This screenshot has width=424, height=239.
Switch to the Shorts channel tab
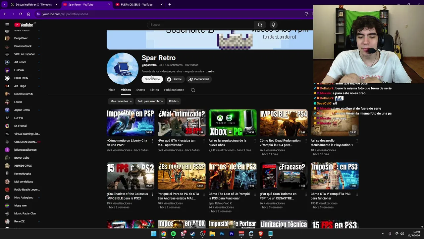tap(140, 90)
